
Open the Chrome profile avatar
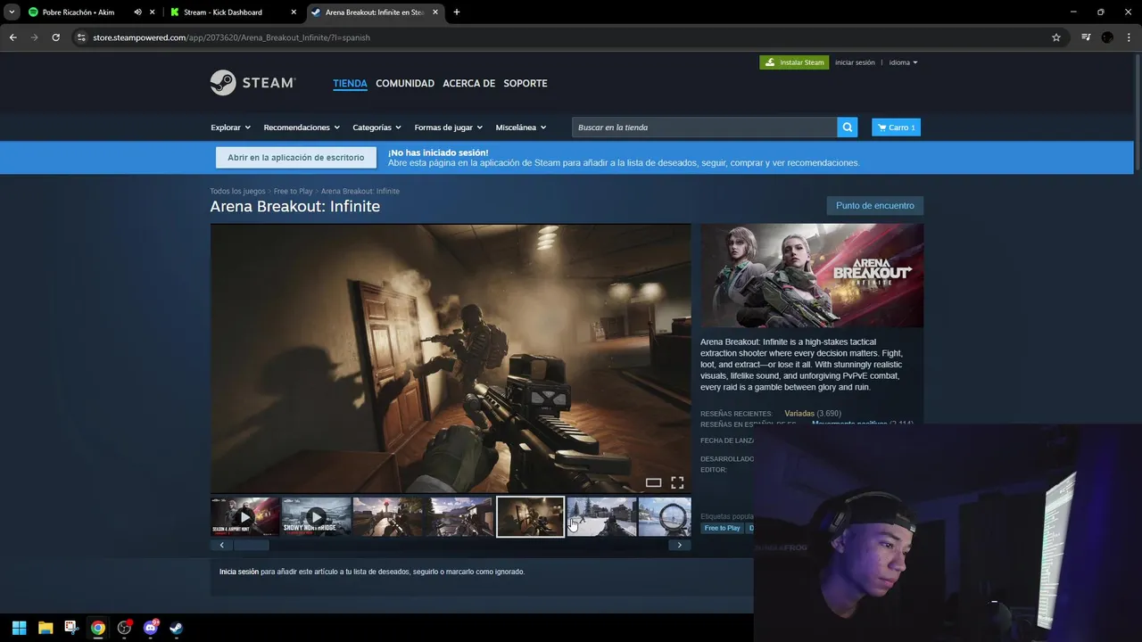(x=1107, y=37)
